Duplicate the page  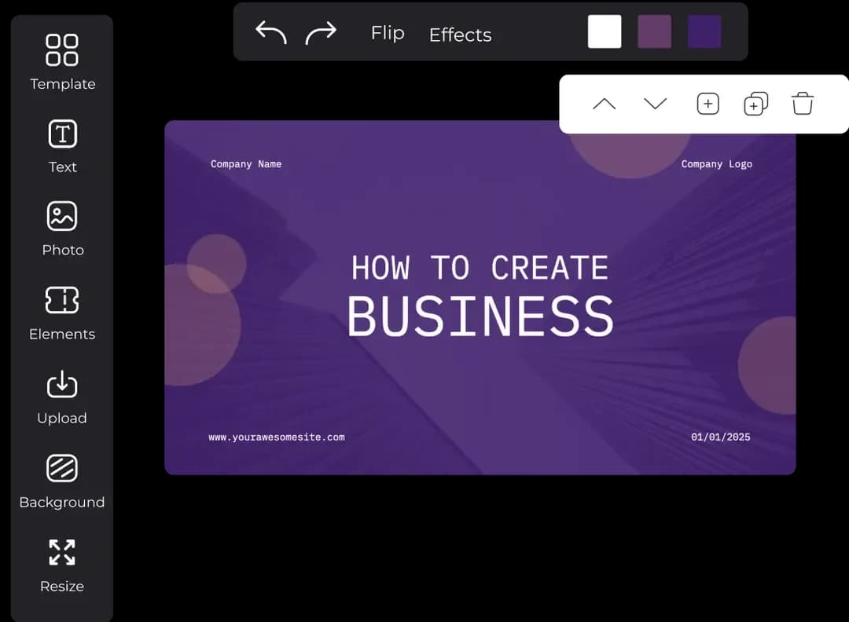[x=756, y=104]
